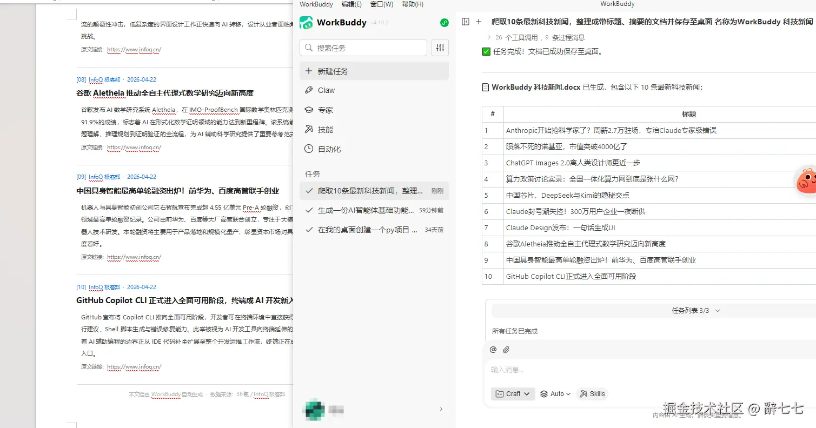Click table row Claude Design发布
The width and height of the screenshot is (816, 428).
pyautogui.click(x=649, y=228)
